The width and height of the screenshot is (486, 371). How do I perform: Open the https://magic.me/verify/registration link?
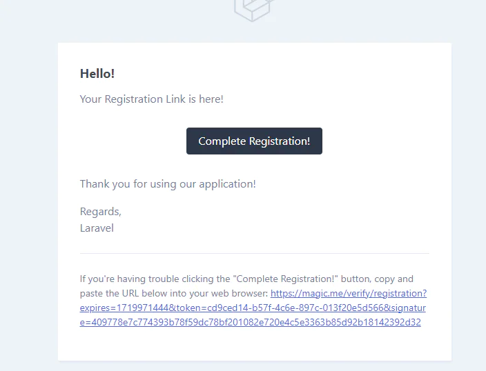pos(349,293)
